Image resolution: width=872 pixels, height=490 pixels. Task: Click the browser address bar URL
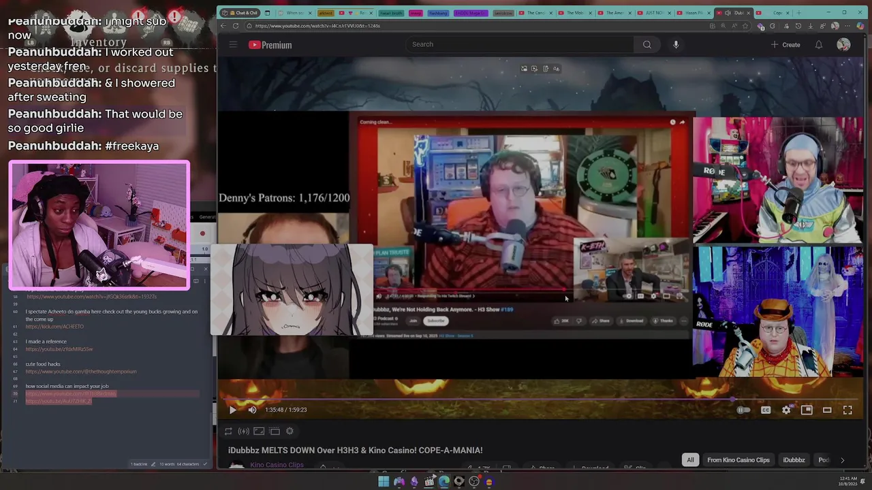(317, 26)
